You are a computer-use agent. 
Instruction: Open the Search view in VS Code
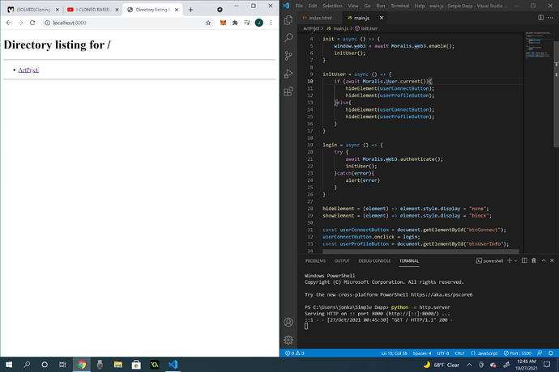point(288,38)
